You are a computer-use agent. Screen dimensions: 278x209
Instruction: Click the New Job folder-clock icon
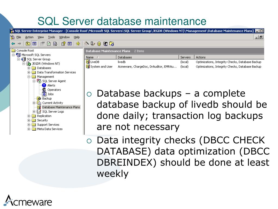coord(112,44)
